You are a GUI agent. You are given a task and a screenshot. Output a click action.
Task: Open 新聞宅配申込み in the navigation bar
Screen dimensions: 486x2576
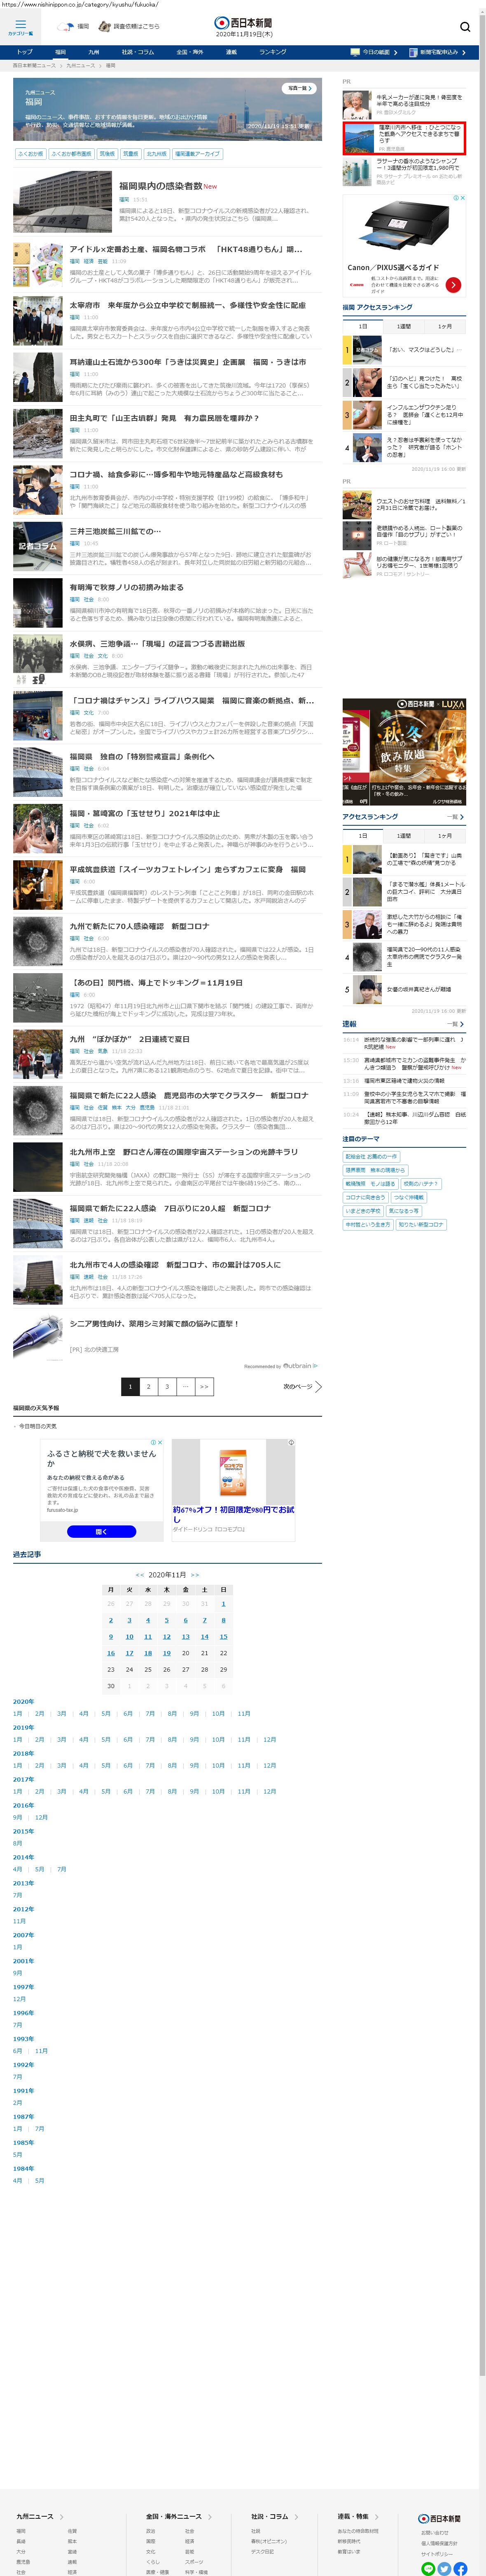pos(438,52)
